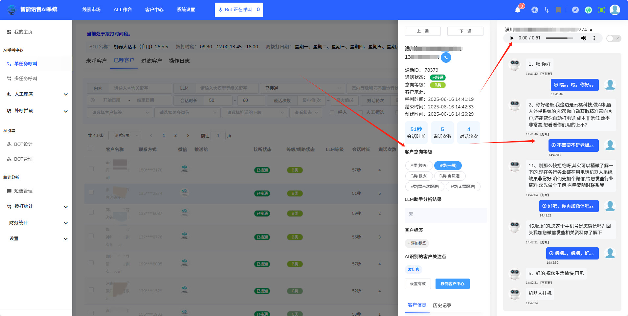628x316 pixels.
Task: Go to next call with 下一通
Action: pyautogui.click(x=465, y=31)
